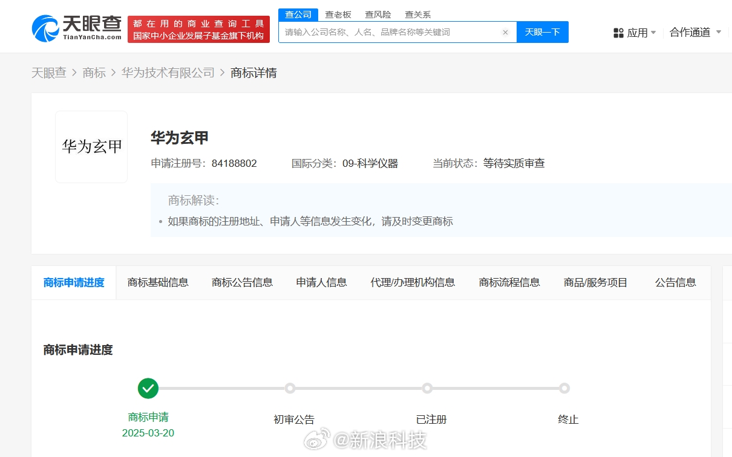Clear the search box with the X icon
This screenshot has height=457, width=732.
505,33
